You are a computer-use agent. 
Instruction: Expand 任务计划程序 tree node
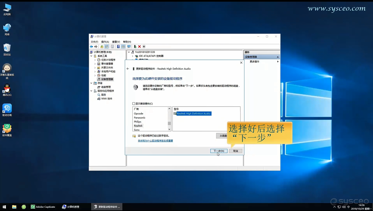95,60
